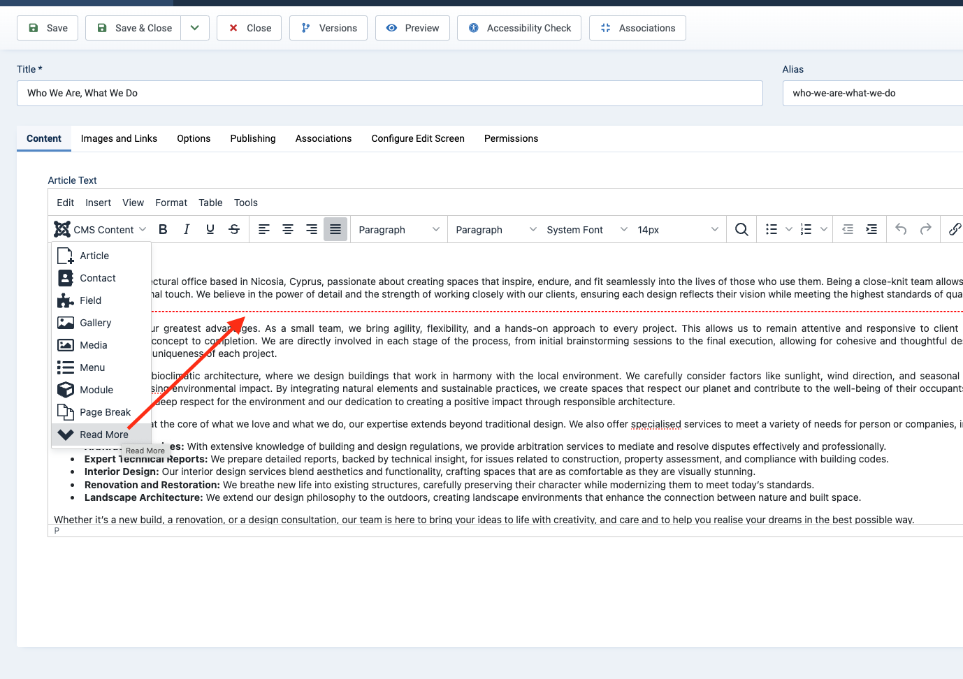Click the Title input field
963x679 pixels.
click(390, 93)
